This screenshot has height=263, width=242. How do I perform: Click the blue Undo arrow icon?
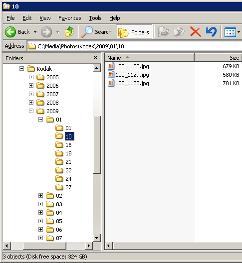click(211, 32)
